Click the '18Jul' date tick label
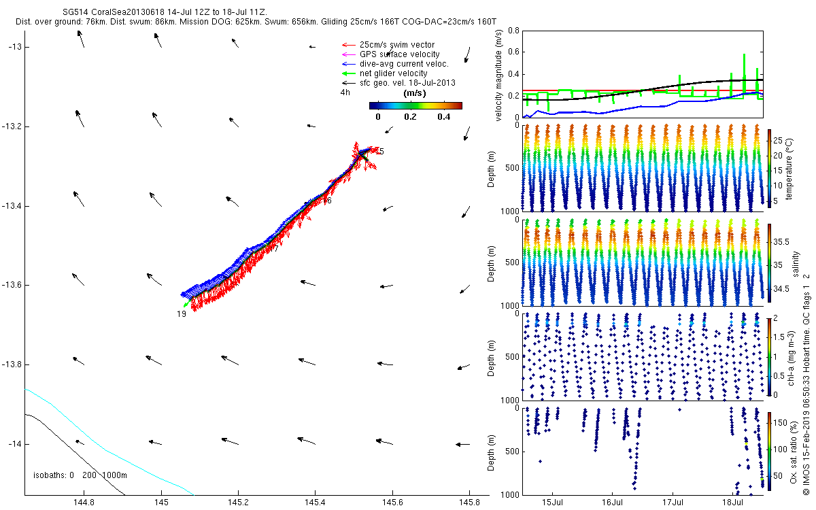Image resolution: width=816 pixels, height=510 pixels. (x=733, y=503)
